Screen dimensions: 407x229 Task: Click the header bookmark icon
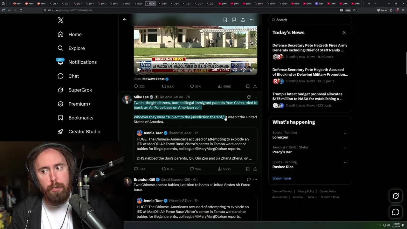pos(225,20)
